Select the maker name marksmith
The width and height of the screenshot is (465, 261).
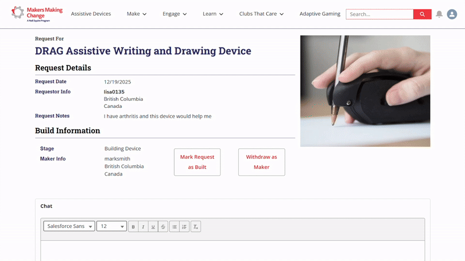click(x=117, y=158)
